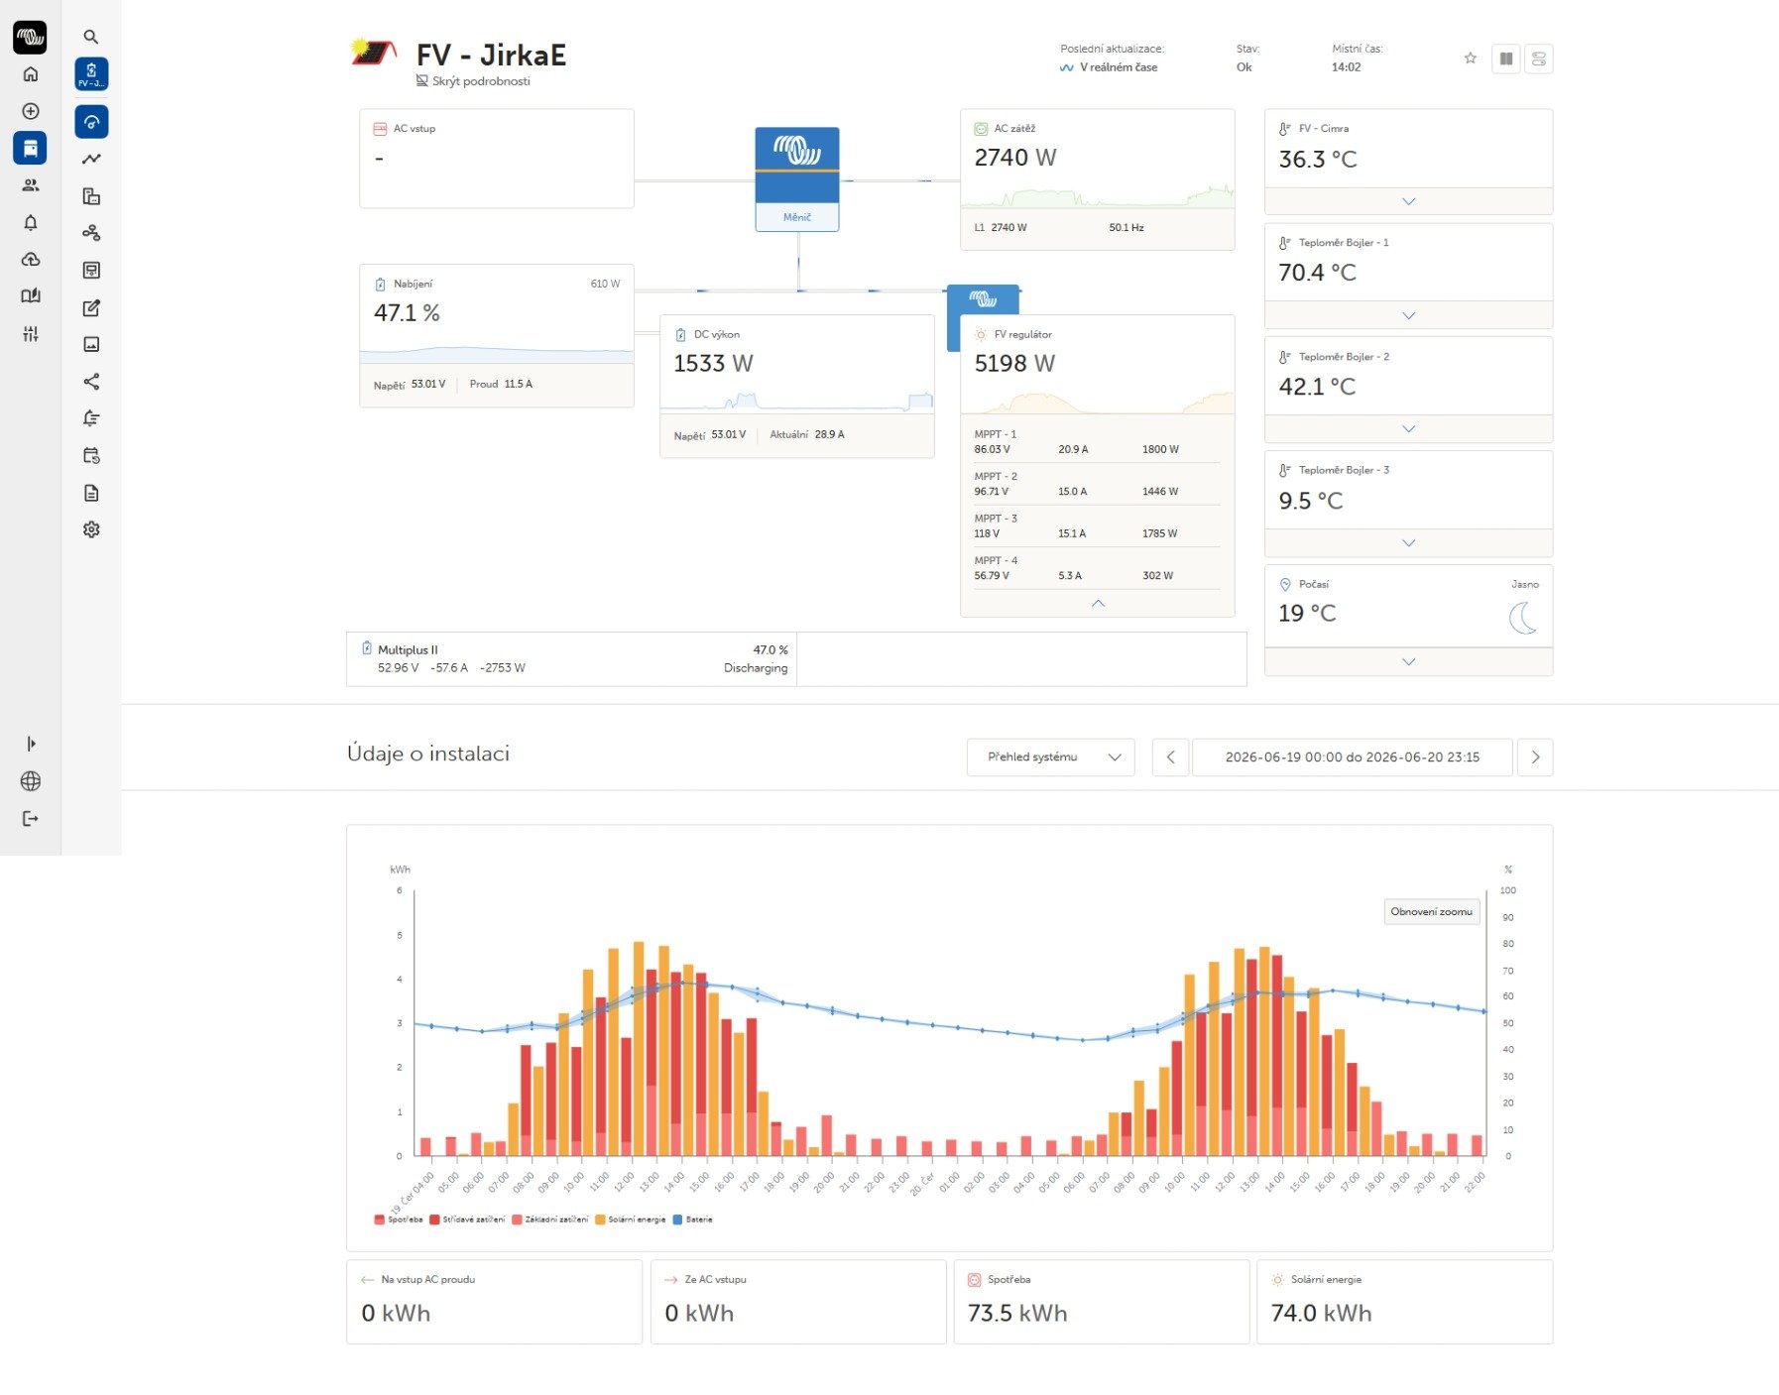Click the log out icon
The image size is (1779, 1395).
point(31,819)
